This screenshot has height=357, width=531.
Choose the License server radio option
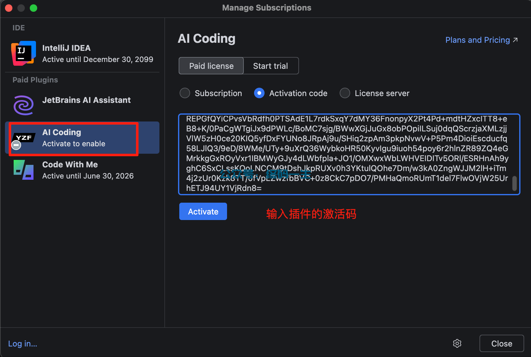click(x=345, y=93)
